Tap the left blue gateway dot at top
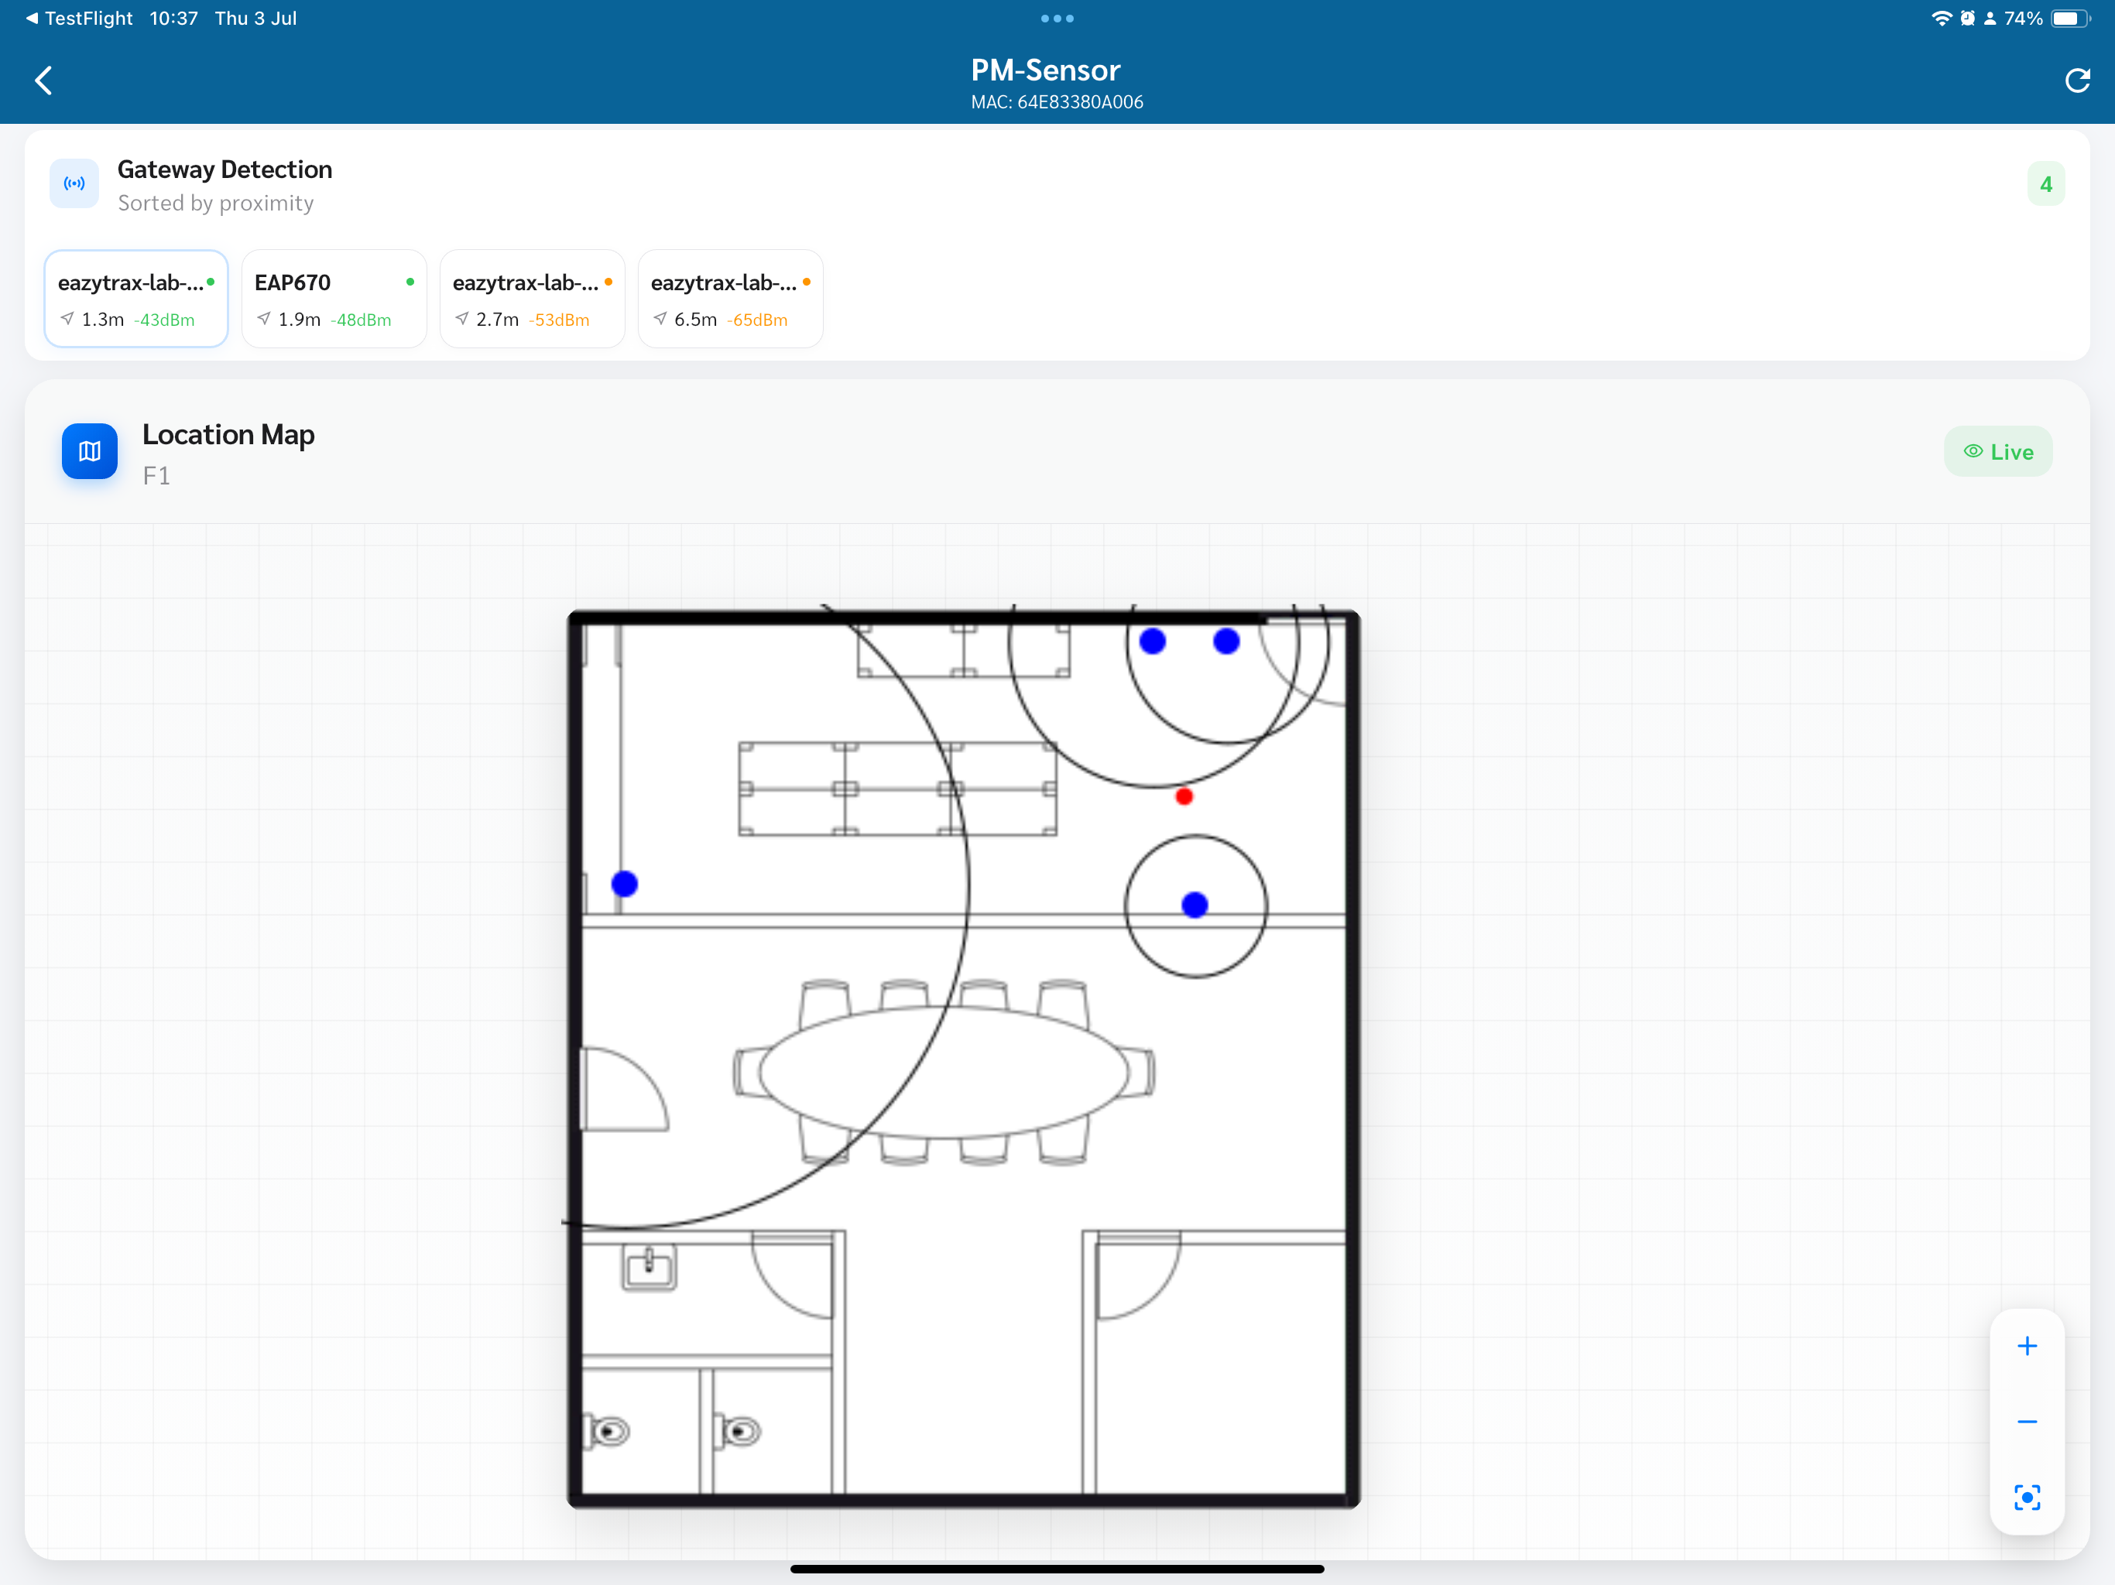This screenshot has height=1585, width=2115. [1152, 641]
